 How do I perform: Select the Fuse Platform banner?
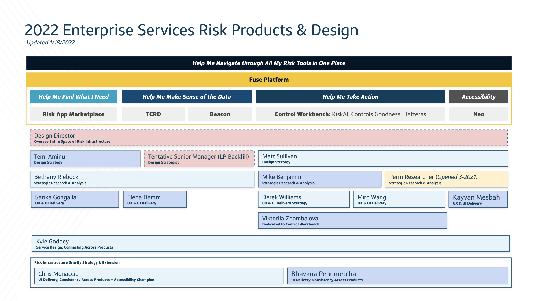[x=269, y=80]
